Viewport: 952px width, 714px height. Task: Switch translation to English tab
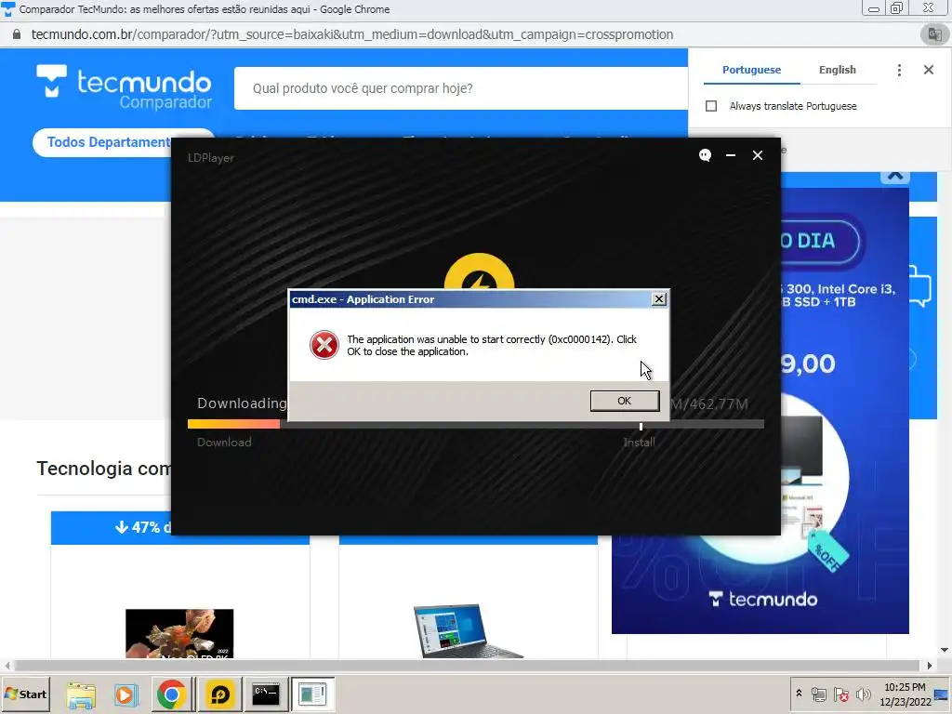pos(838,70)
